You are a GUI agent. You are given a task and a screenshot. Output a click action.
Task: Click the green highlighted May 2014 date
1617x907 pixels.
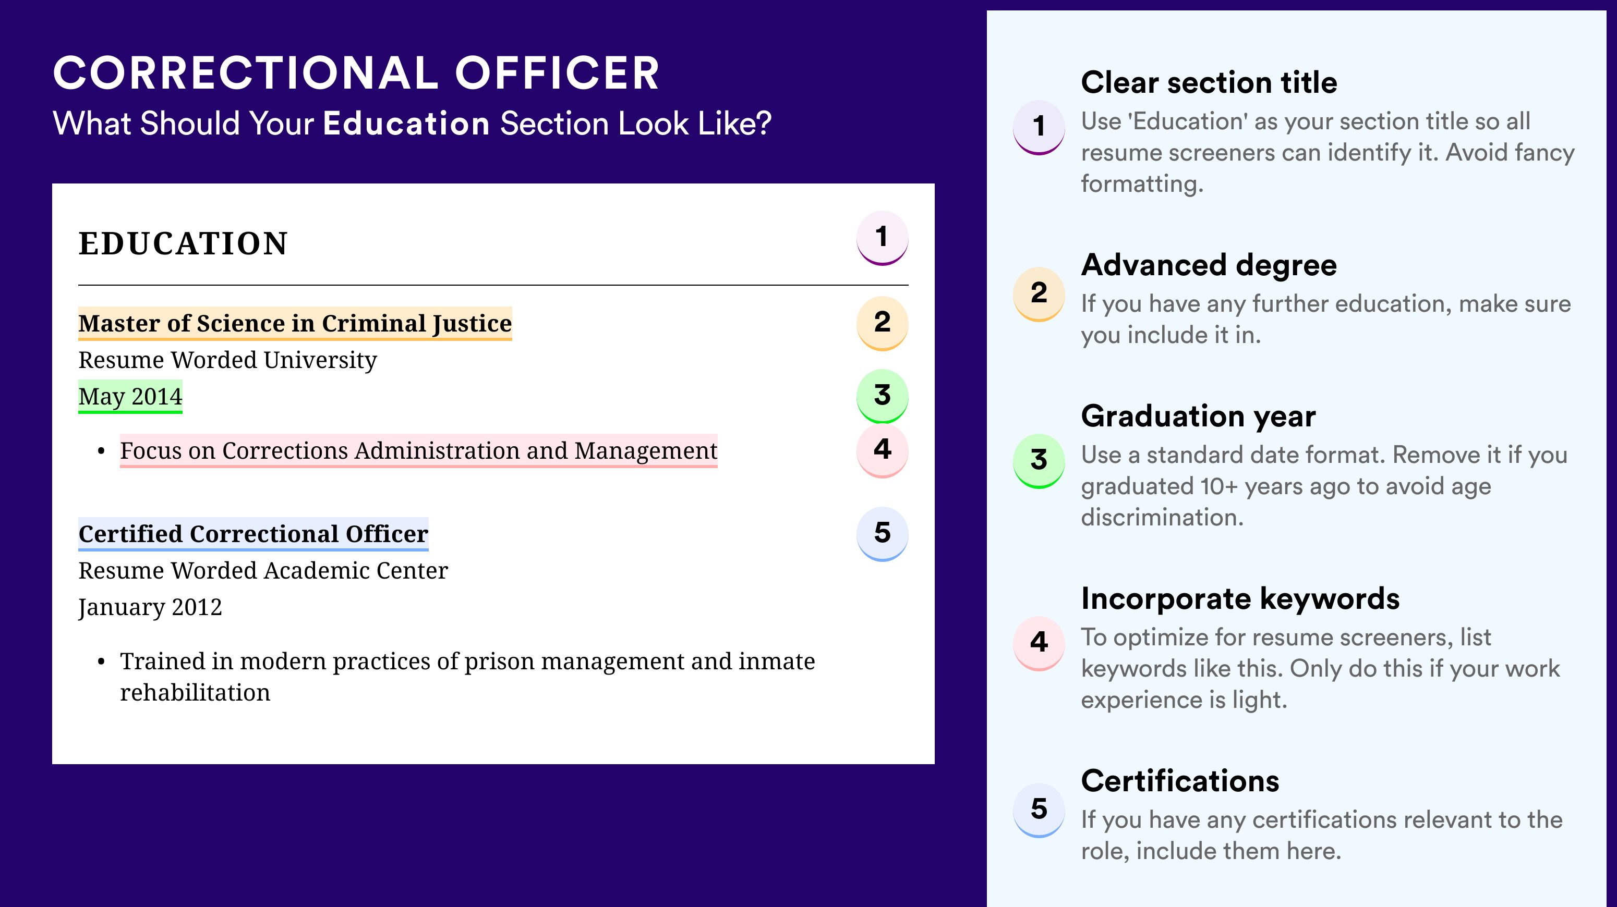tap(130, 396)
